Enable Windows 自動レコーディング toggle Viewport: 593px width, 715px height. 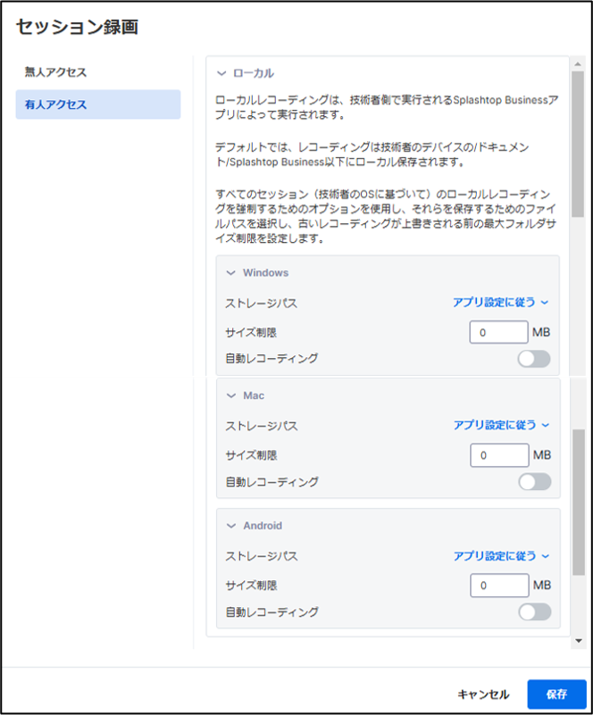(x=534, y=359)
